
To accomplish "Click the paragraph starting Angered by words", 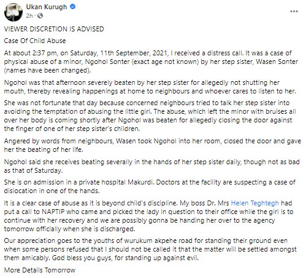I will (x=153, y=145).
